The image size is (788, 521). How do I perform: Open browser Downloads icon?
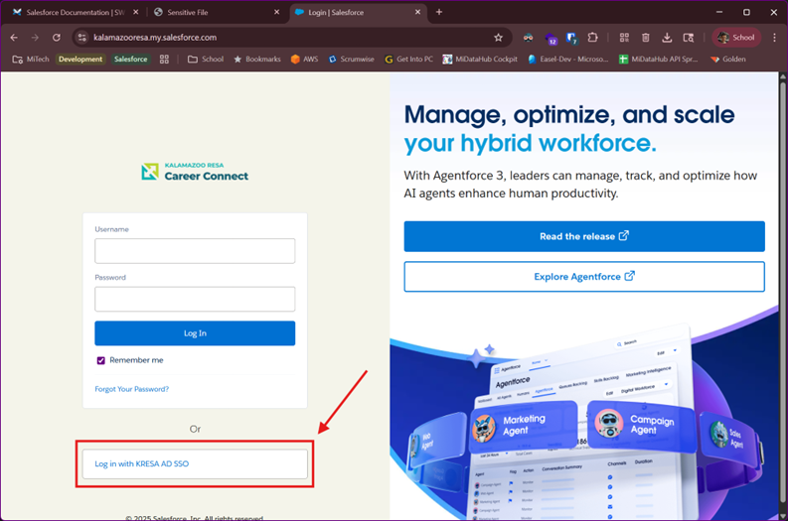pyautogui.click(x=667, y=38)
